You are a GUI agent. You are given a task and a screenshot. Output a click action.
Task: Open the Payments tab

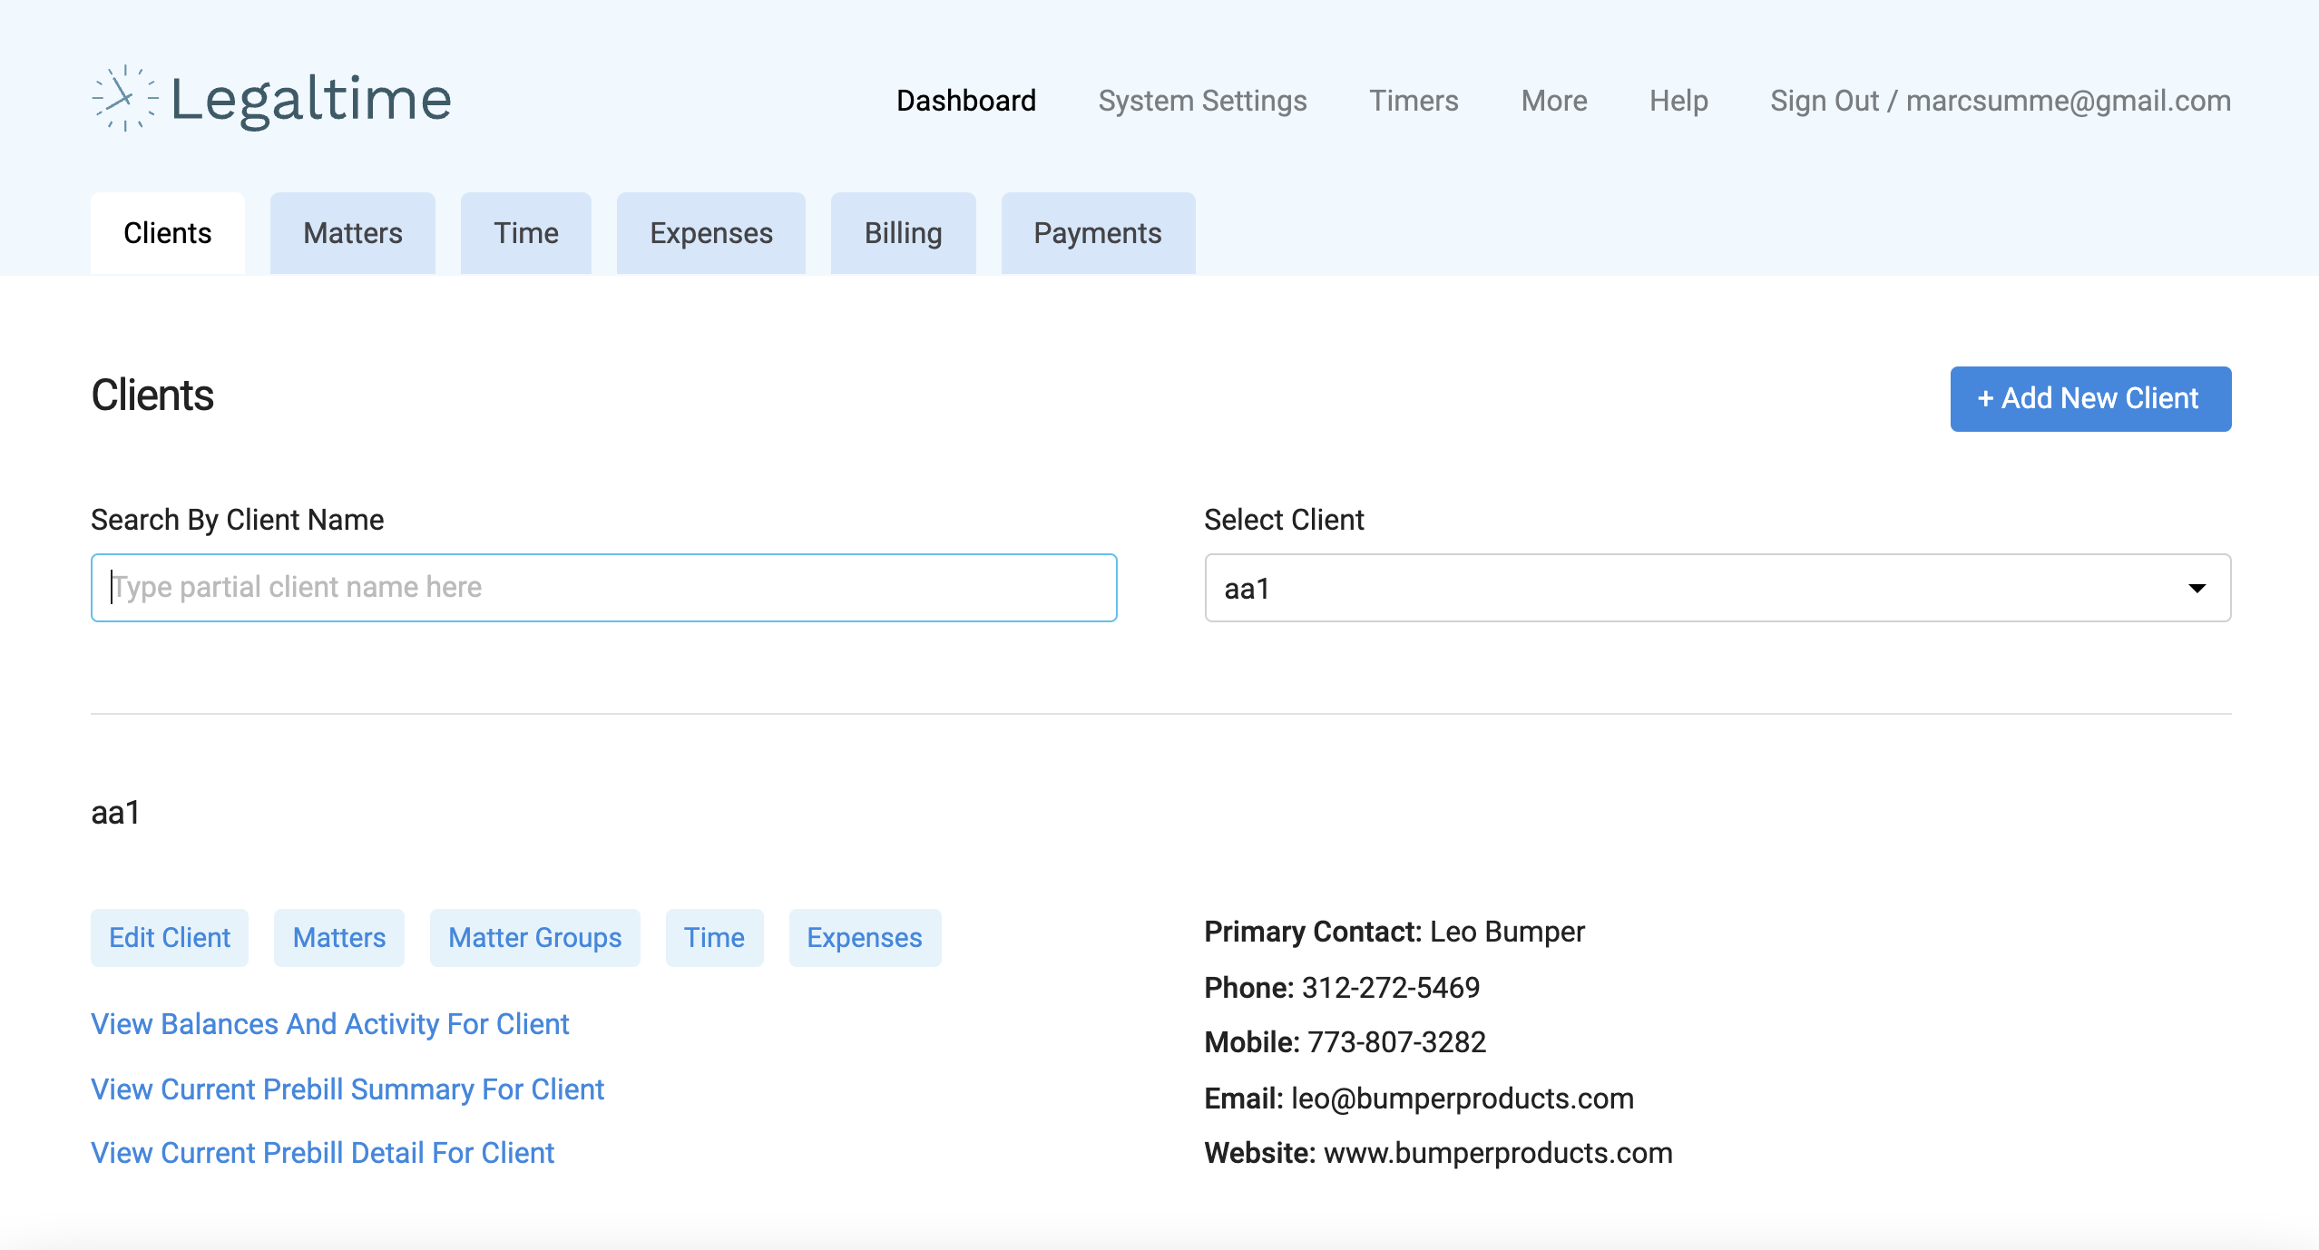(x=1097, y=233)
